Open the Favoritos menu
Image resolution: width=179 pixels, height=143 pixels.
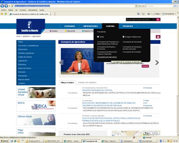pyautogui.click(x=23, y=10)
